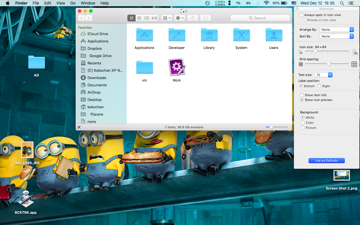
Task: Go forward with the Finder forward arrow
Action: point(89,18)
